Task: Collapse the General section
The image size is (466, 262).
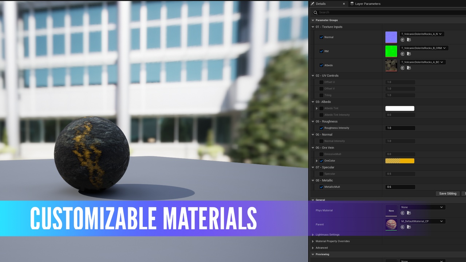Action: tap(313, 200)
